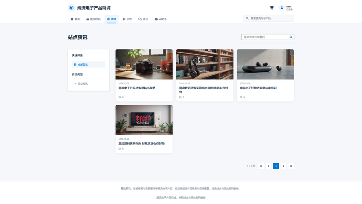The image size is (362, 204).
Task: Open article 潮流电子好物选购避坑小常识
Action: tap(258, 88)
